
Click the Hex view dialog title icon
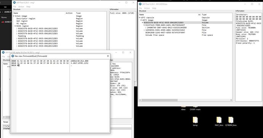tap(13, 56)
